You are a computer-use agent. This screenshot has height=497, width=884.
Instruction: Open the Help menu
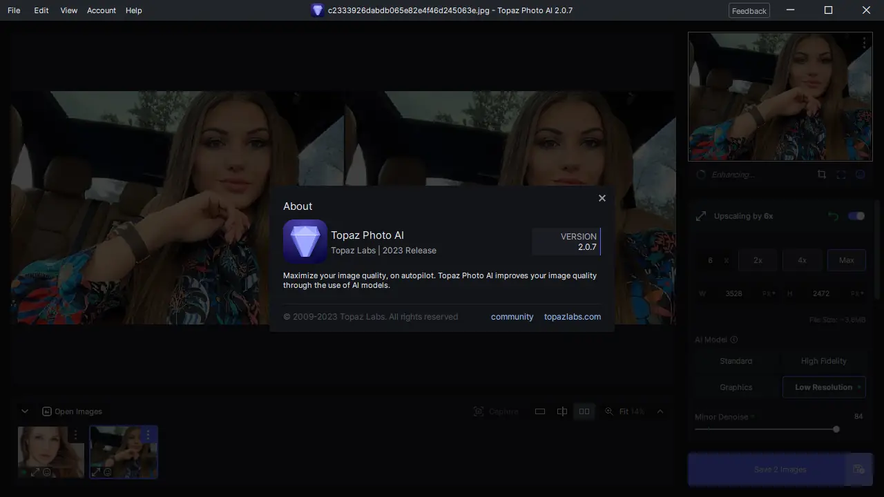pyautogui.click(x=134, y=10)
